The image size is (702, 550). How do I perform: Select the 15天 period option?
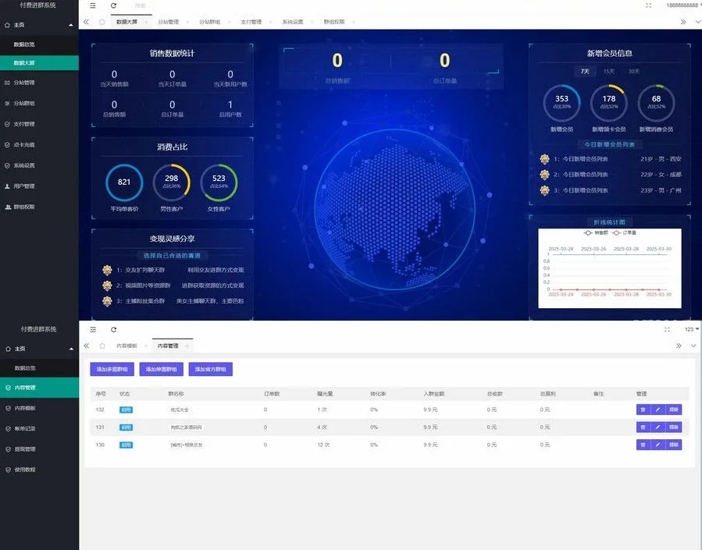[x=608, y=71]
